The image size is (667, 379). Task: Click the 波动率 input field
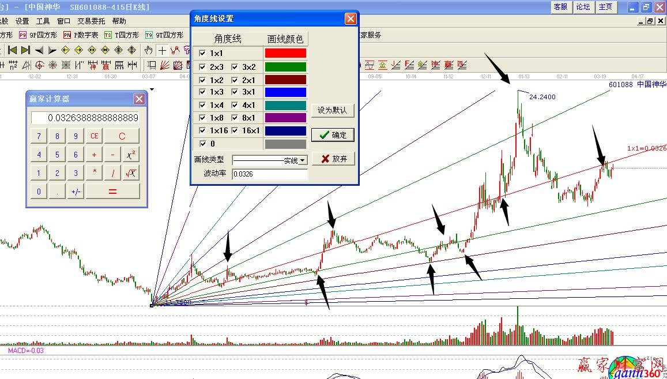click(270, 174)
